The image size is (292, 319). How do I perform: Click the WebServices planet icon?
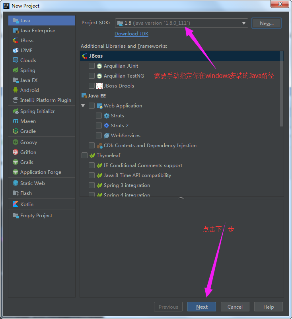(x=107, y=136)
